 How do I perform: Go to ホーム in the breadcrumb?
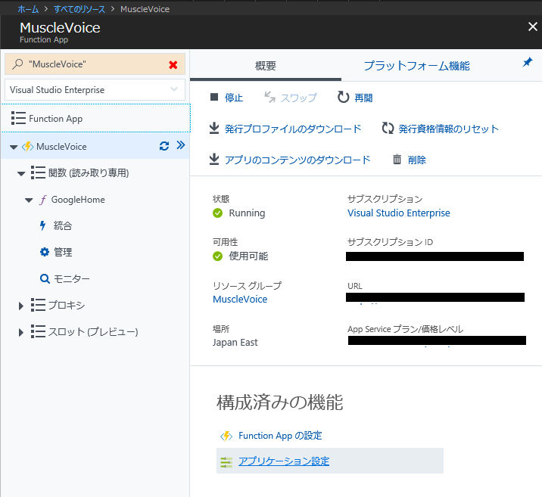coord(28,9)
